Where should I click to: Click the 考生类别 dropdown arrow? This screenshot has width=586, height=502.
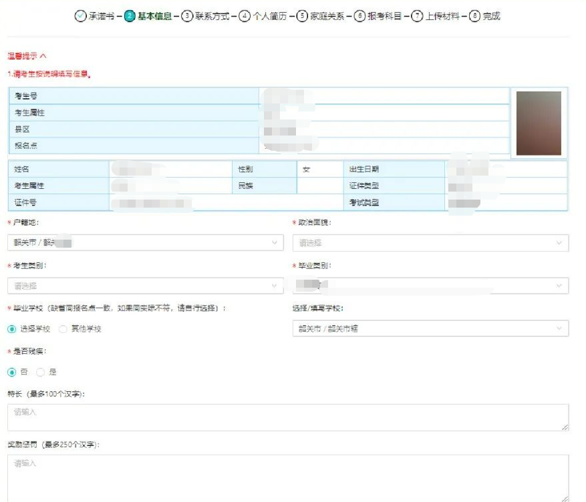(275, 286)
